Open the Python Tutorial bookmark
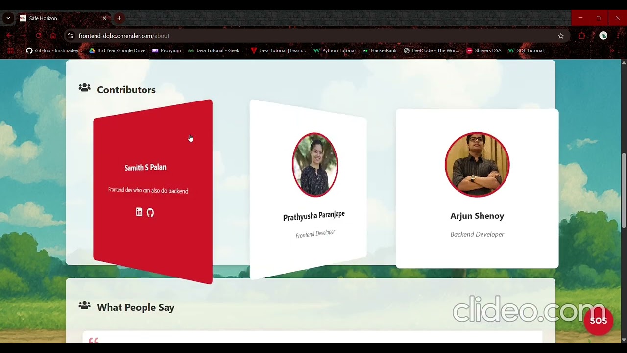Viewport: 627px width, 353px height. [x=335, y=50]
